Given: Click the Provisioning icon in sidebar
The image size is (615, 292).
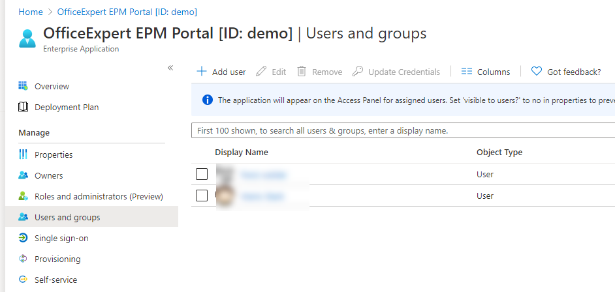Looking at the screenshot, I should tap(24, 259).
